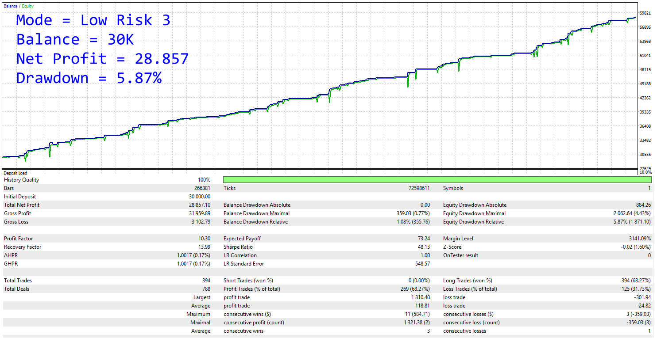Click the Gross Loss value -3 102.79
The height and width of the screenshot is (338, 657).
(x=199, y=222)
